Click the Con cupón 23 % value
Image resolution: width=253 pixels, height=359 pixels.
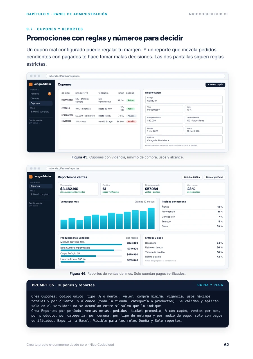pos(191,189)
